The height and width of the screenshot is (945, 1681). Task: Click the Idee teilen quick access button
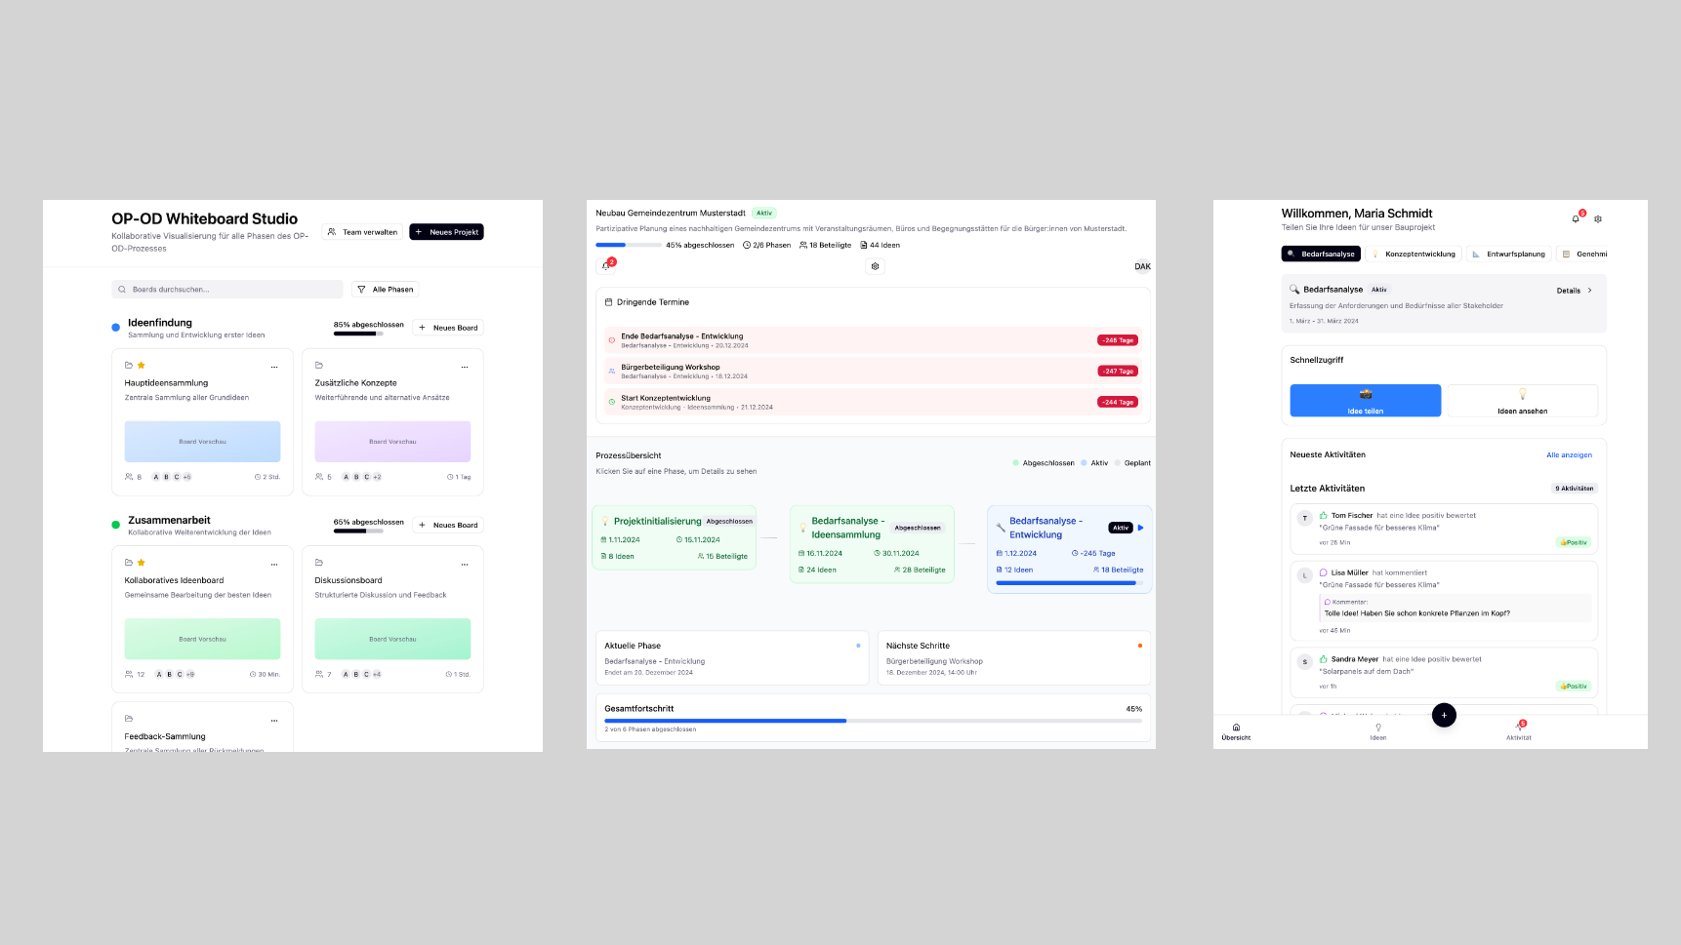1366,401
